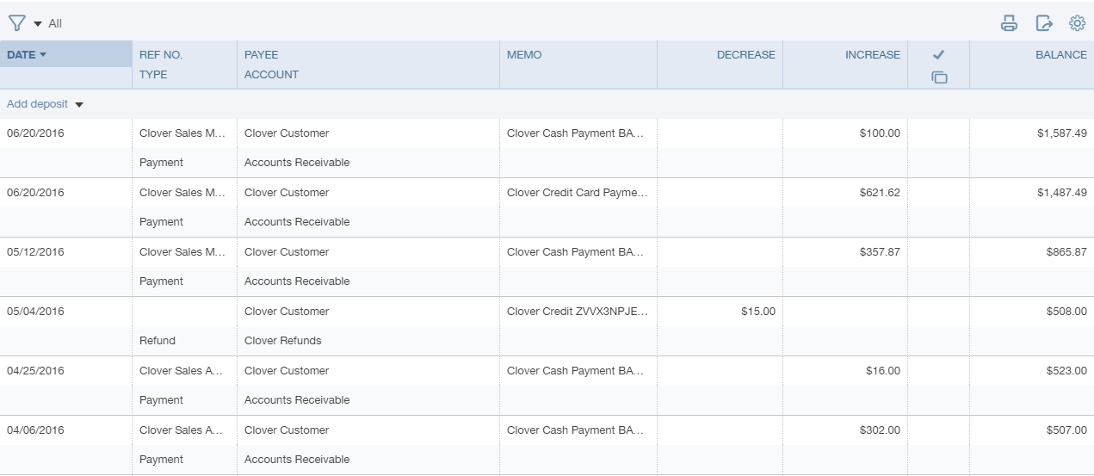Click the ACCOUNT sub-header label
This screenshot has width=1094, height=476.
271,75
